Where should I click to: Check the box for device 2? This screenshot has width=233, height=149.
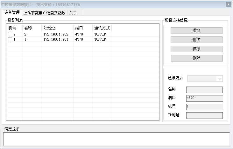point(10,34)
